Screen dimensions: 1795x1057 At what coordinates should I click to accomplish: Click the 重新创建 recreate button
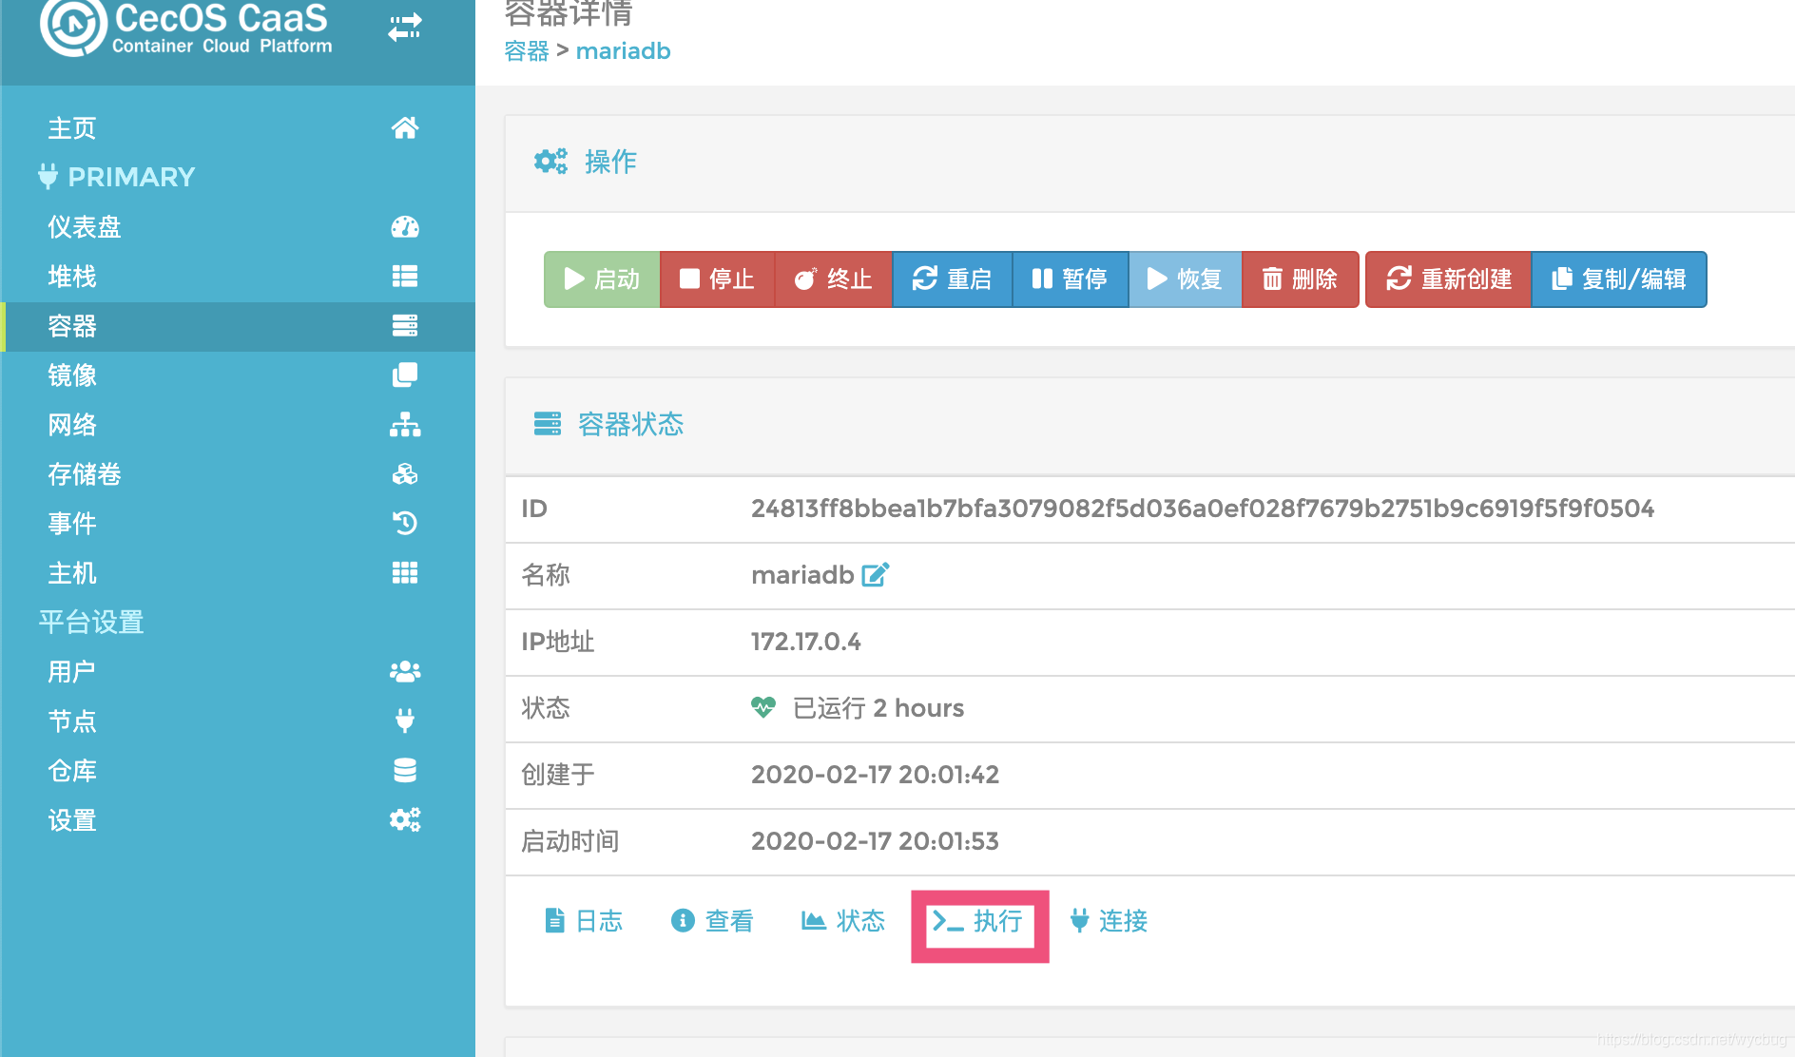(x=1449, y=279)
